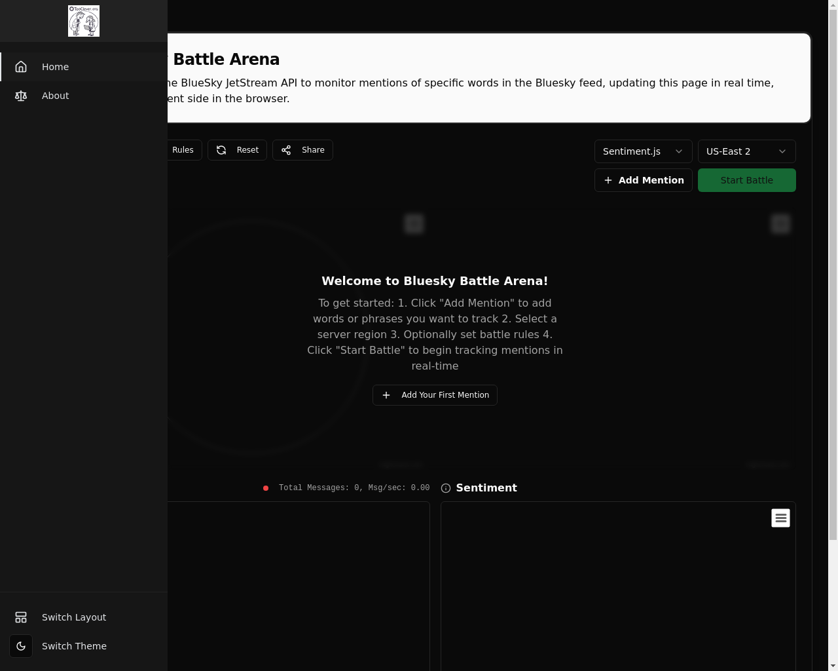838x671 pixels.
Task: Click the Share nodes icon
Action: point(286,150)
